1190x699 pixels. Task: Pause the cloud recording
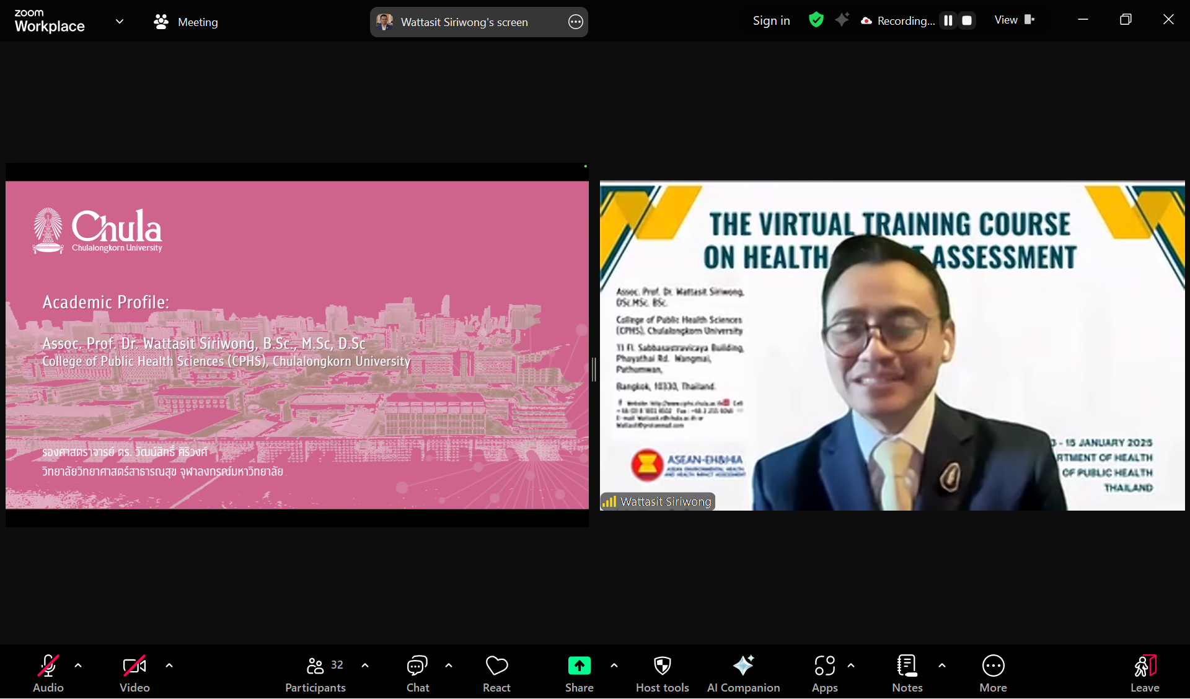[948, 20]
